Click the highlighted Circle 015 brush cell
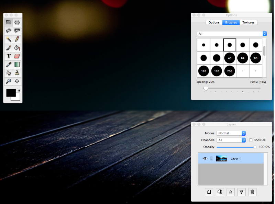275x204 pixels. [x=230, y=45]
